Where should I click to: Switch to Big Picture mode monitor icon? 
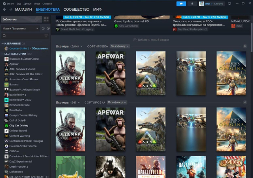230,4
